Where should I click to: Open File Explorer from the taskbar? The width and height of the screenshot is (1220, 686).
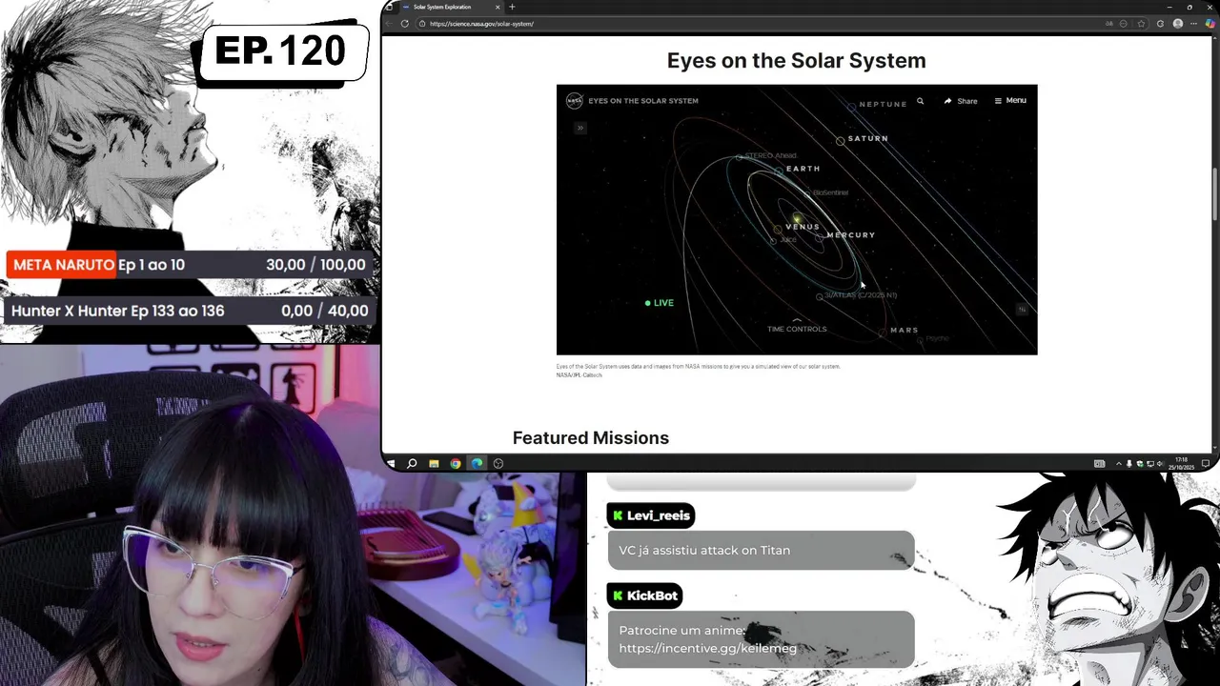[x=434, y=464]
